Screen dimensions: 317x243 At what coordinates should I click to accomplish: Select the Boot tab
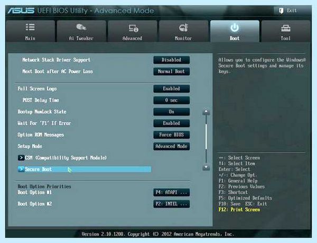click(x=235, y=31)
